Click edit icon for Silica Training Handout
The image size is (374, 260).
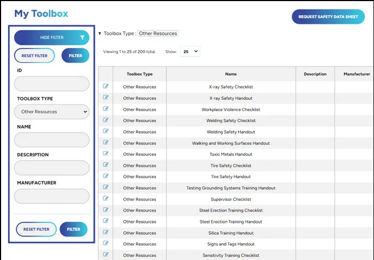(105, 232)
